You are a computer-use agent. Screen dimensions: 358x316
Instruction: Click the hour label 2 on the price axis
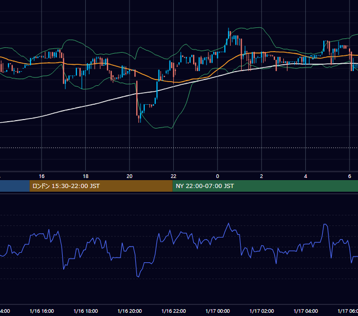pos(262,176)
